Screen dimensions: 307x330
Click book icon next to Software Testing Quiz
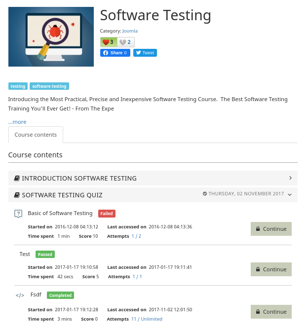click(x=17, y=195)
